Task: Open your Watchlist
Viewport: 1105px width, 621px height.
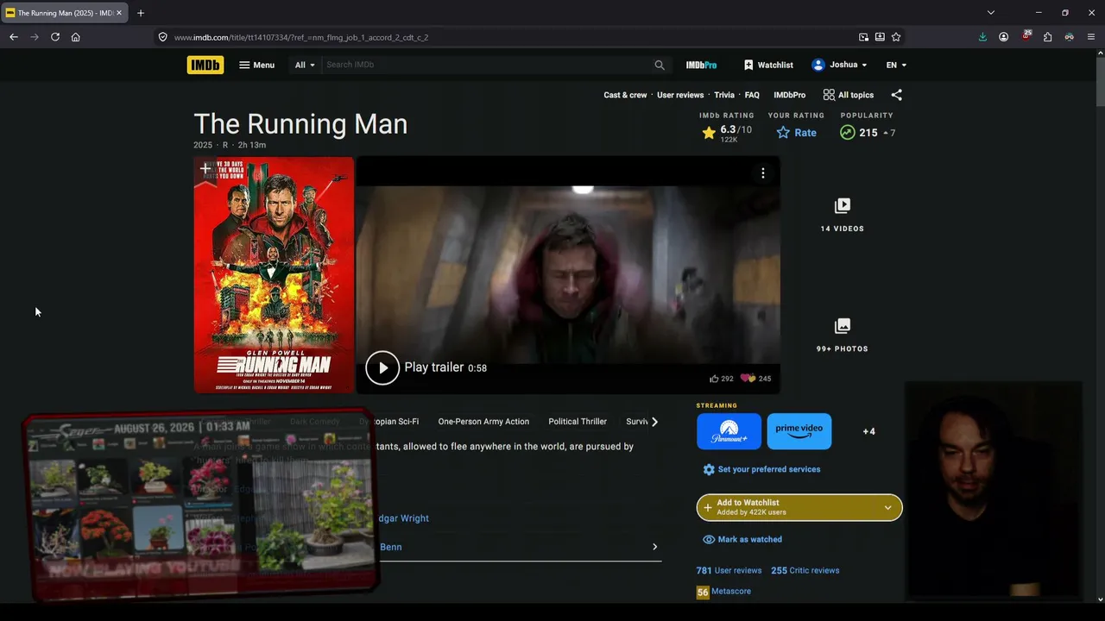Action: coord(768,65)
